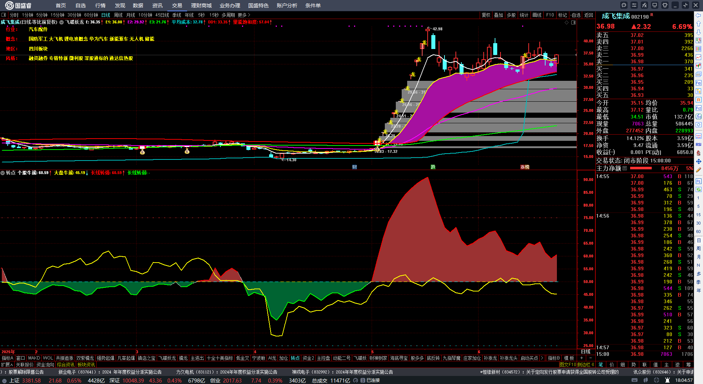
Task: Open the 行情 menu
Action: (100, 5)
